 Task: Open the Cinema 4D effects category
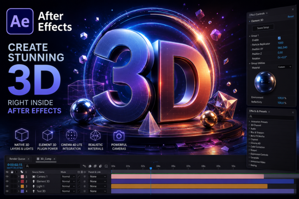[x=255, y=143]
